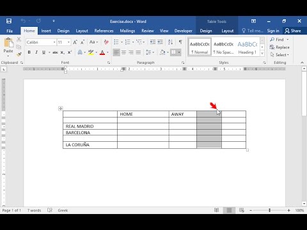Open the Shading paint bucket tool

pos(162,52)
